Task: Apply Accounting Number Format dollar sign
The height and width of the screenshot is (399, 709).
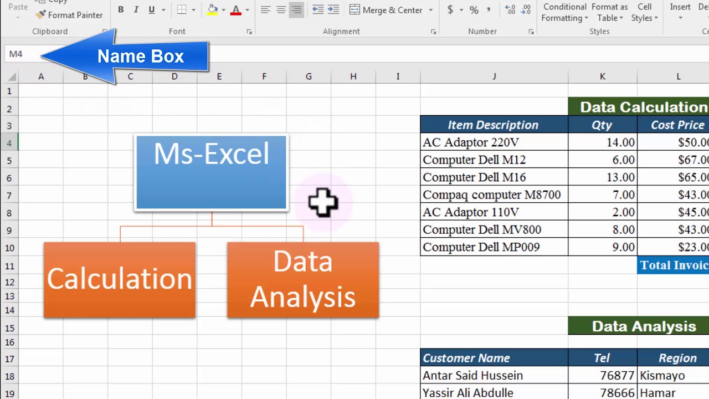Action: pos(450,10)
